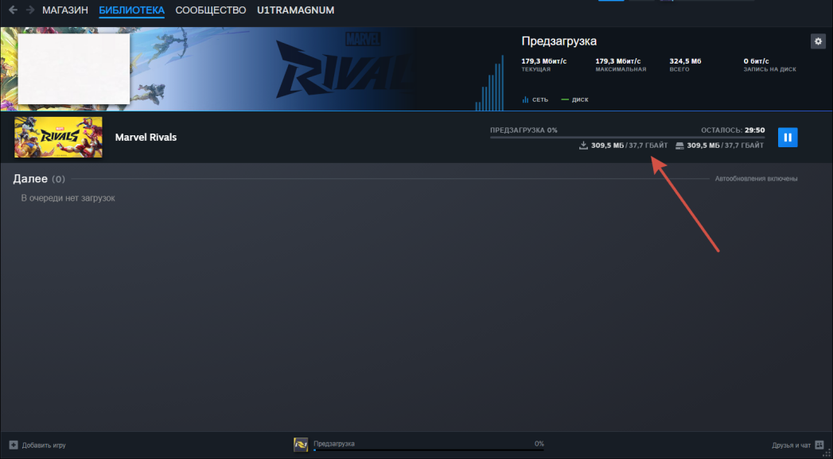
Task: Click the network speed bar graph
Action: click(x=489, y=82)
